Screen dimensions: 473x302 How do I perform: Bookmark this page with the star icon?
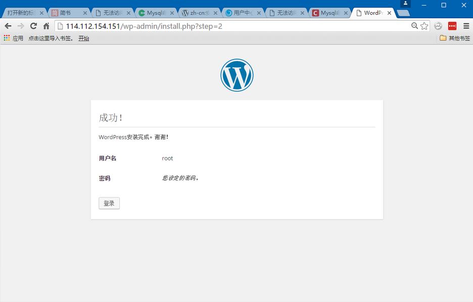(424, 26)
